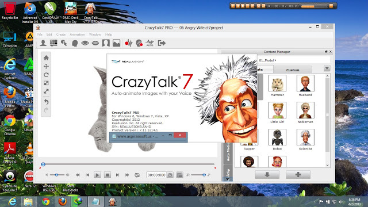Screen dimensions: 368x207
Task: Toggle the timeline display button
Action: pos(179,175)
